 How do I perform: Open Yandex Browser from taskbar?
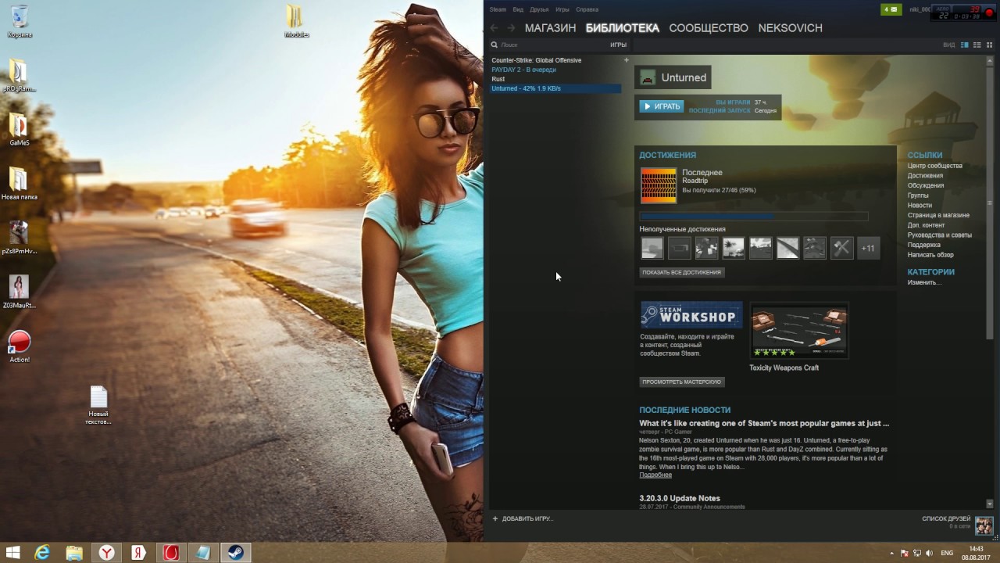tap(106, 553)
